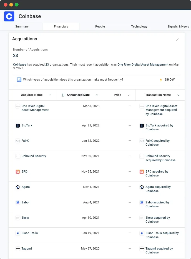Select the BRD logo icon
Viewport: 191px width, 259px height.
pyautogui.click(x=17, y=171)
